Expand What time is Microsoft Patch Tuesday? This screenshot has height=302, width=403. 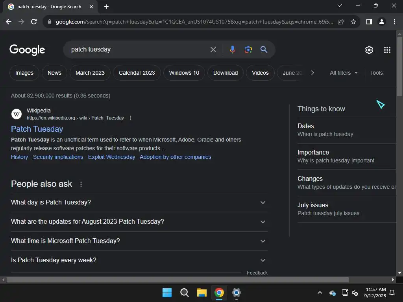[139, 241]
